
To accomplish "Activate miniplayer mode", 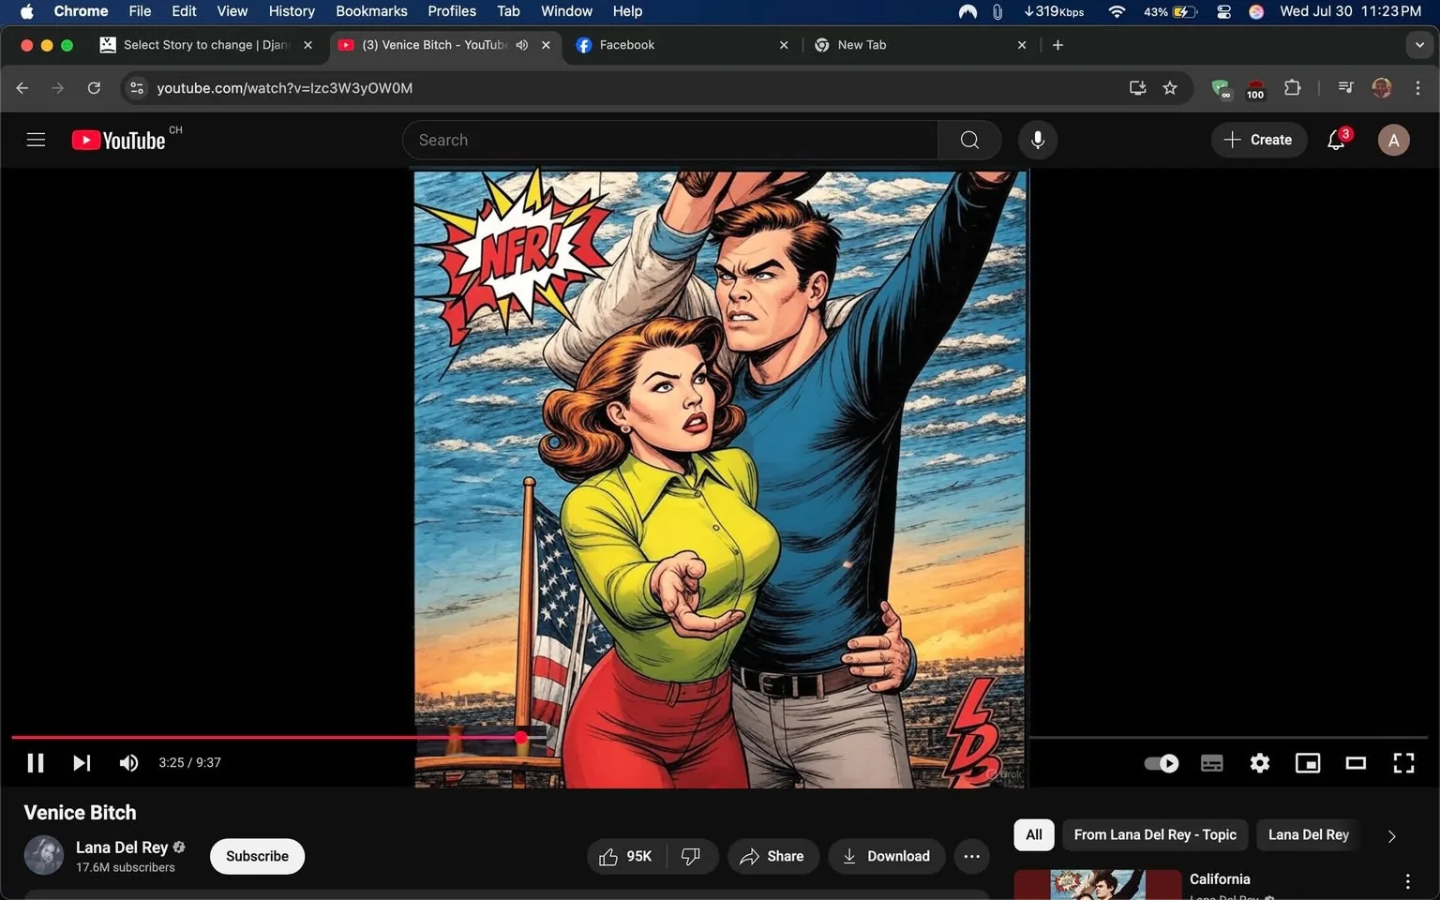I will (1307, 762).
